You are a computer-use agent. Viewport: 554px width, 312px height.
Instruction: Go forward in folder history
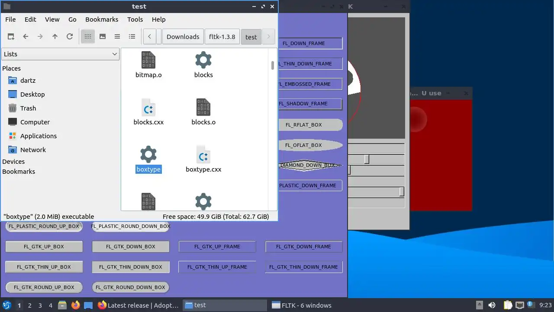[x=40, y=37]
